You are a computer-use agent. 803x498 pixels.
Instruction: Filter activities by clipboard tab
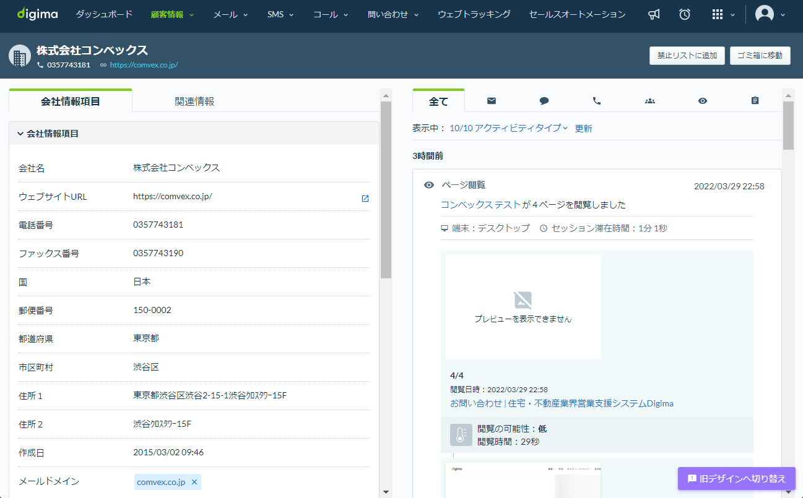coord(755,100)
